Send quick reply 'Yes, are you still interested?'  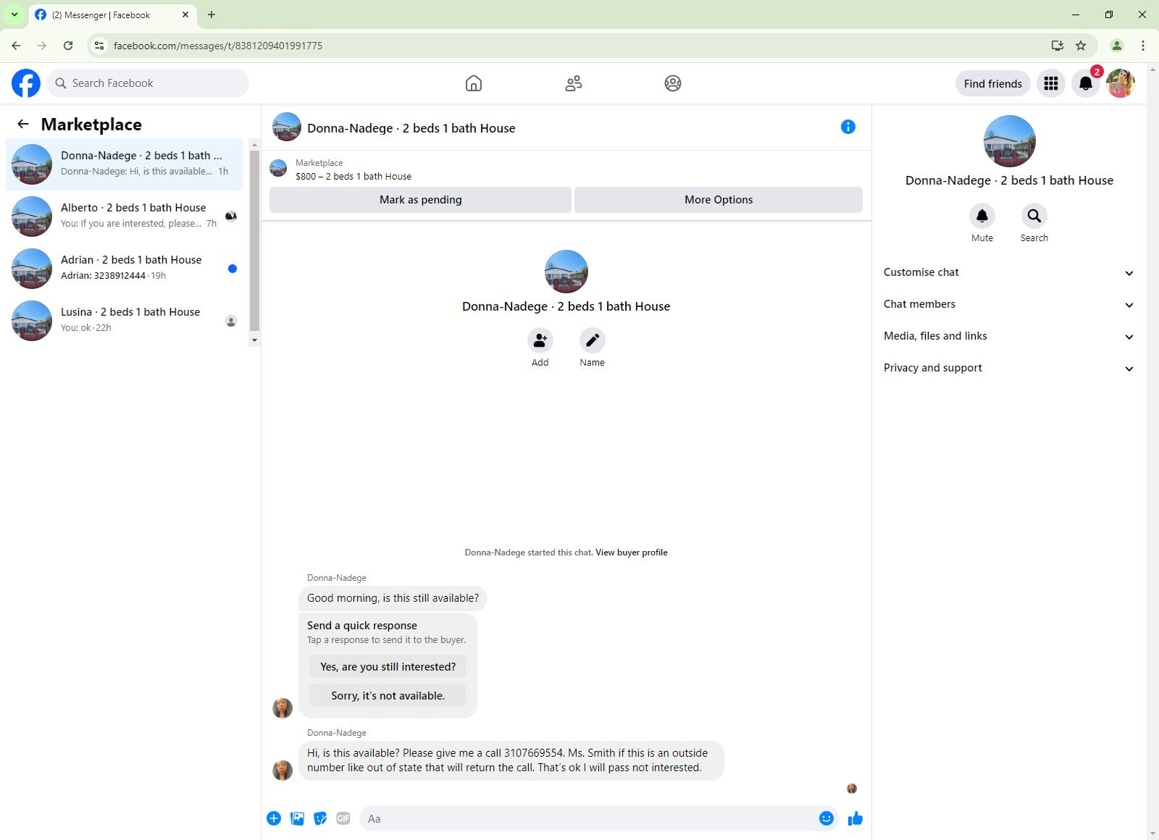pos(388,667)
